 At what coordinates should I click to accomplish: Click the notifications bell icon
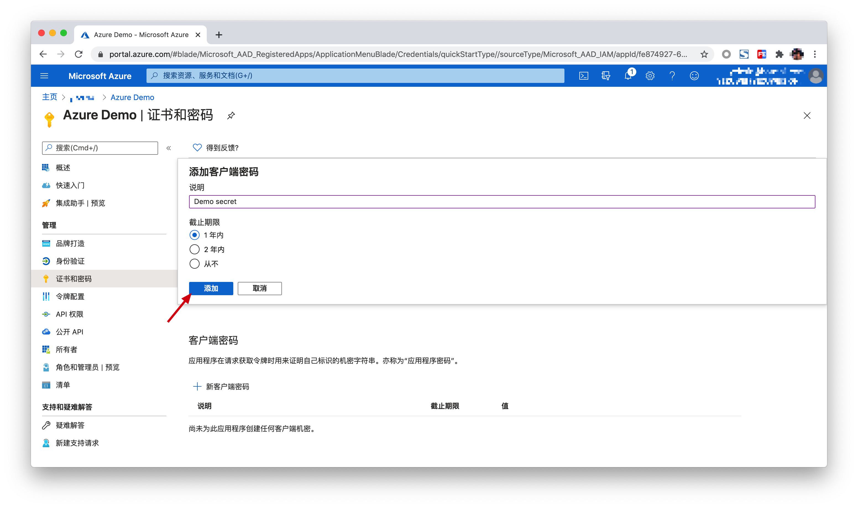(x=628, y=76)
